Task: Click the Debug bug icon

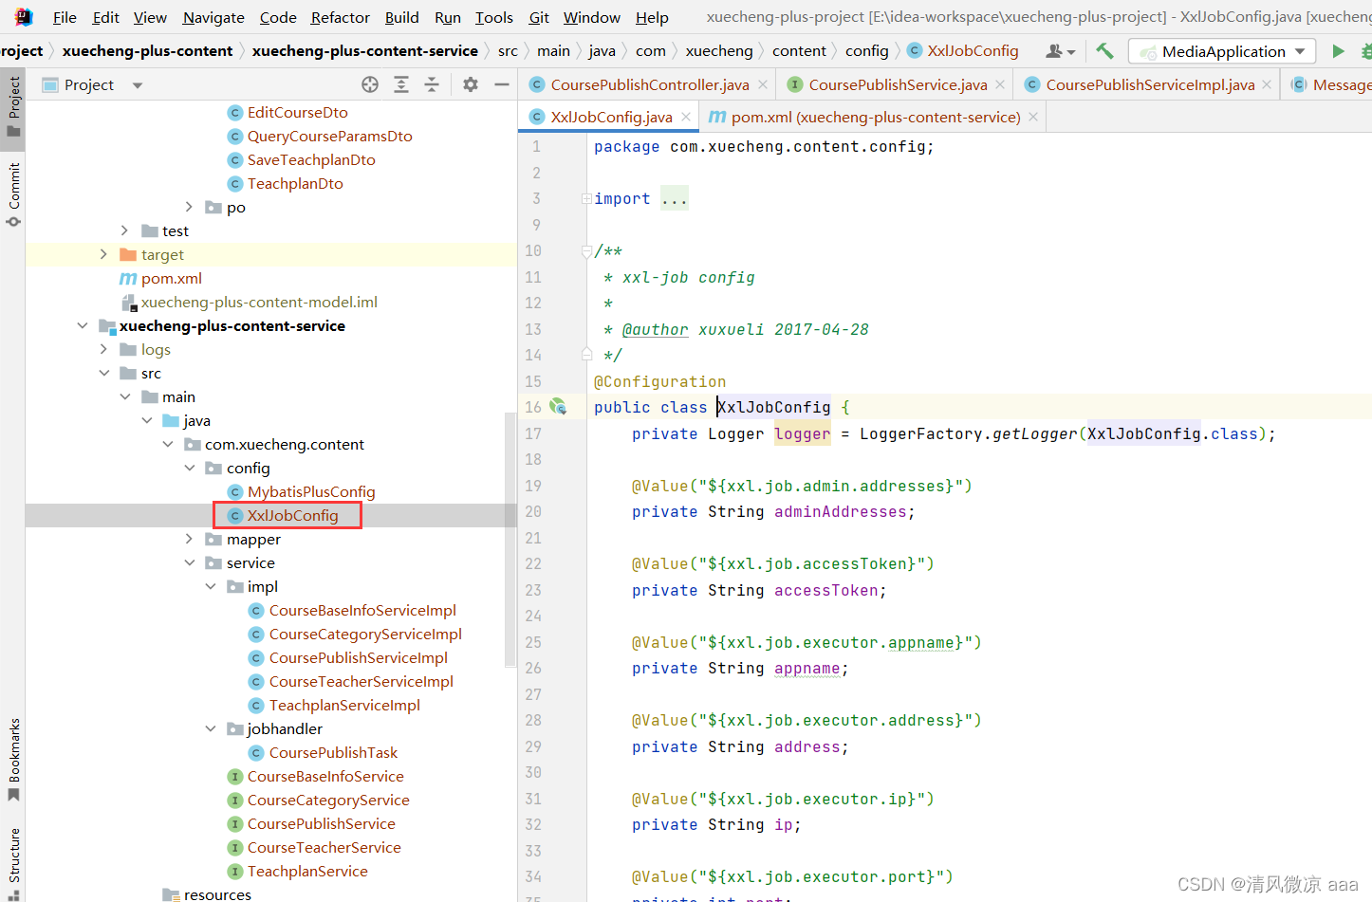Action: click(1366, 51)
